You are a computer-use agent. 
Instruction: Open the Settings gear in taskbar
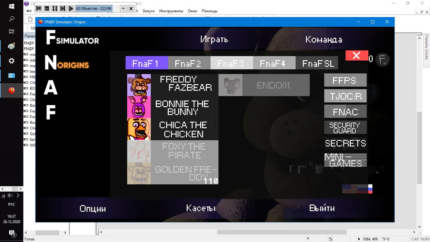point(11,61)
